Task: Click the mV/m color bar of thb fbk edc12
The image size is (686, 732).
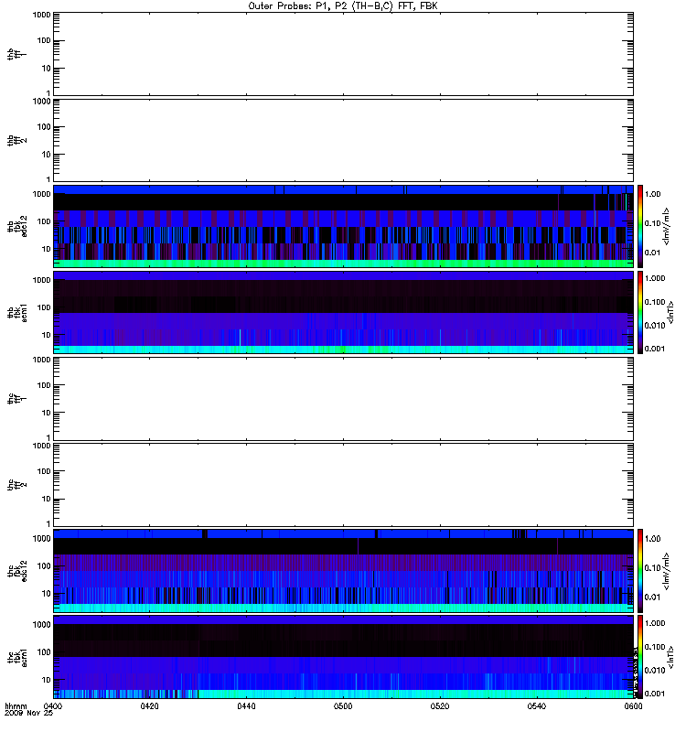Action: (x=640, y=226)
